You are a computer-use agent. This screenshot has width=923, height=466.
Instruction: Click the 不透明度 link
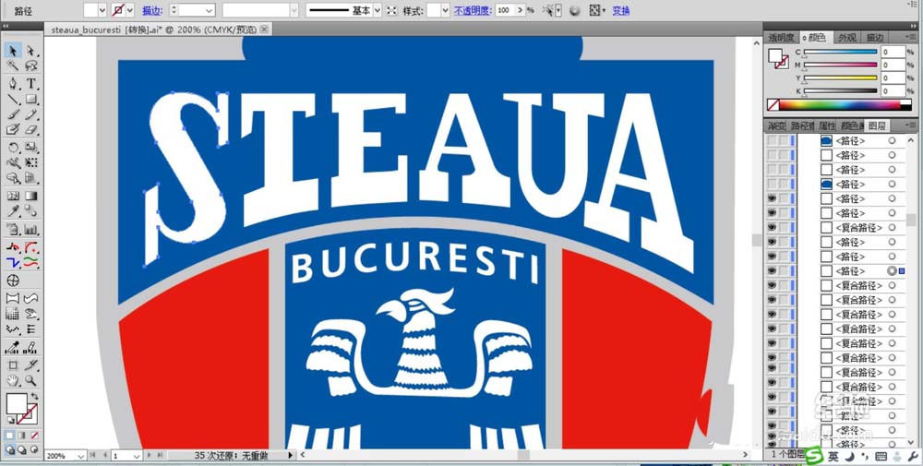pyautogui.click(x=473, y=10)
